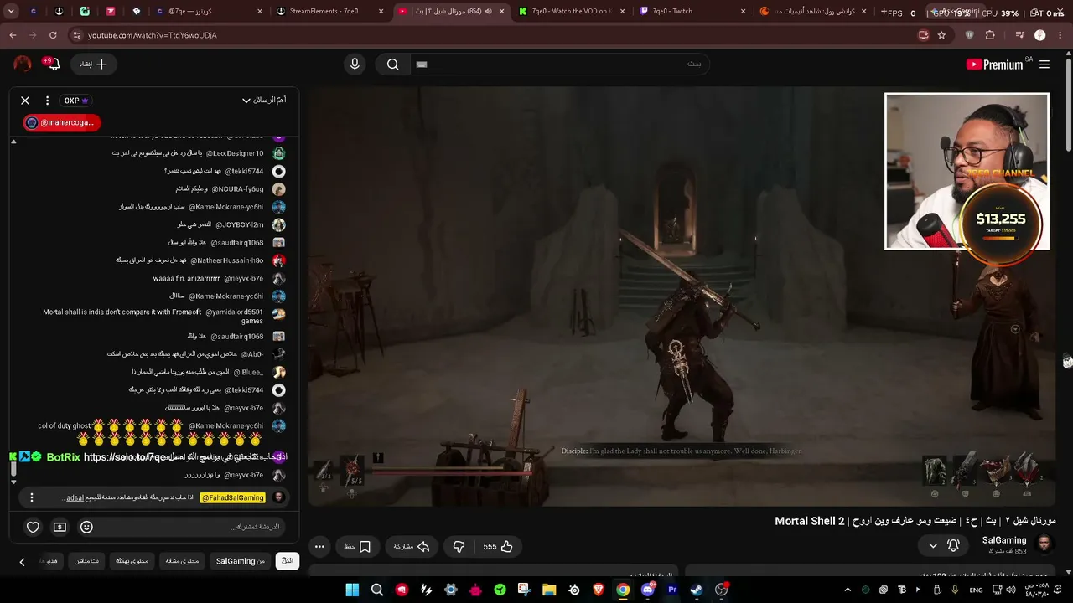Open Brave browser from the taskbar
The image size is (1073, 603).
[599, 590]
